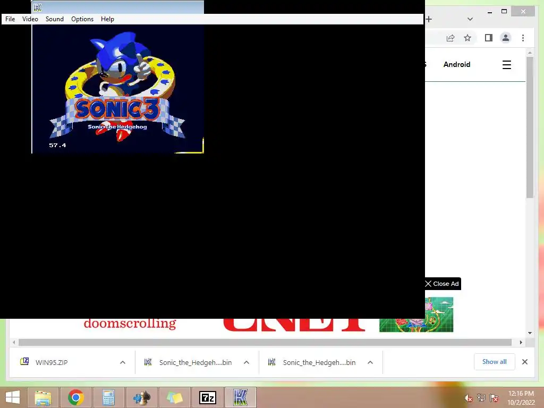Close the downloads bar
The height and width of the screenshot is (408, 544).
(x=525, y=362)
